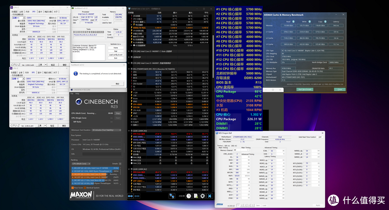Open Help menu in Cinebench
Screen dimensions: 389x210
click(x=77, y=94)
